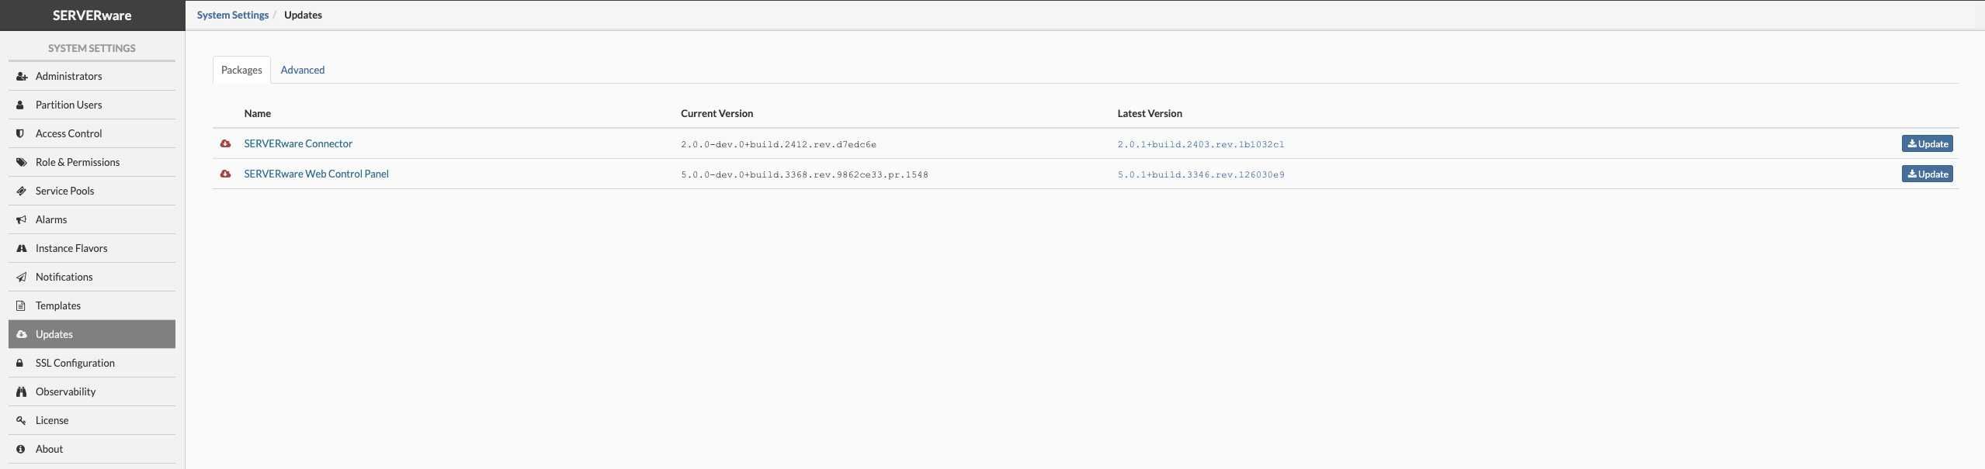
Task: Go to Partition Users
Action: (x=92, y=105)
